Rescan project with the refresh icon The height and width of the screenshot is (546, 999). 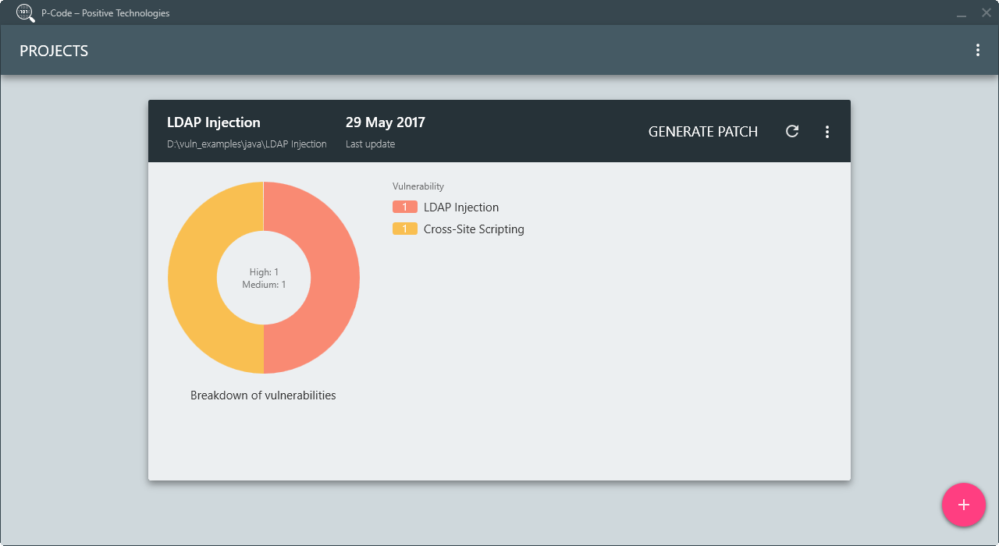tap(792, 131)
